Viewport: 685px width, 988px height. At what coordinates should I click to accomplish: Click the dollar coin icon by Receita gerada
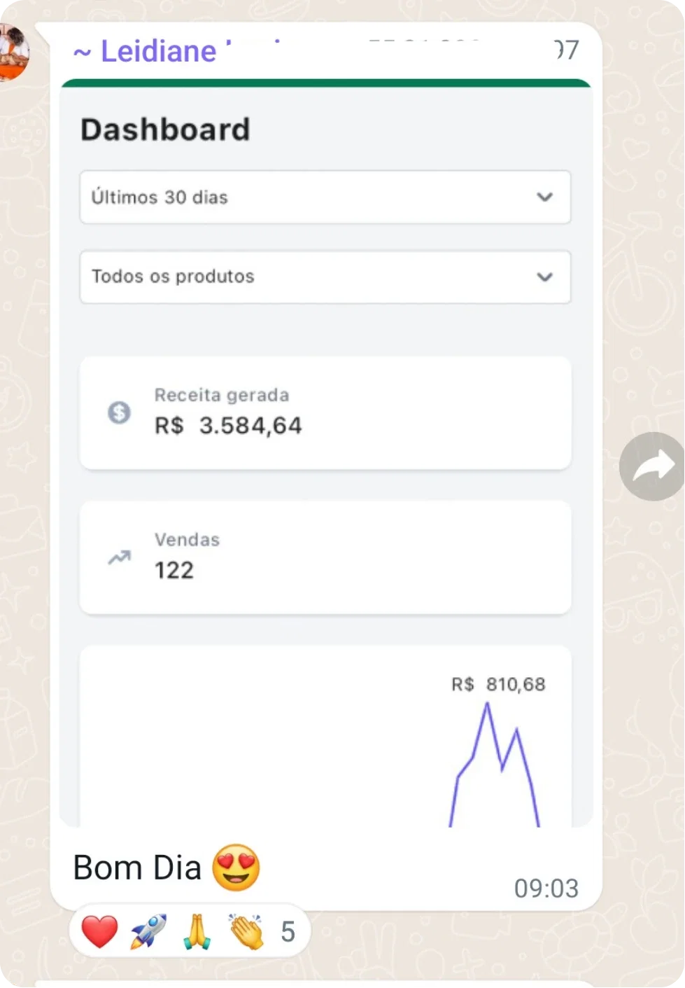point(119,412)
